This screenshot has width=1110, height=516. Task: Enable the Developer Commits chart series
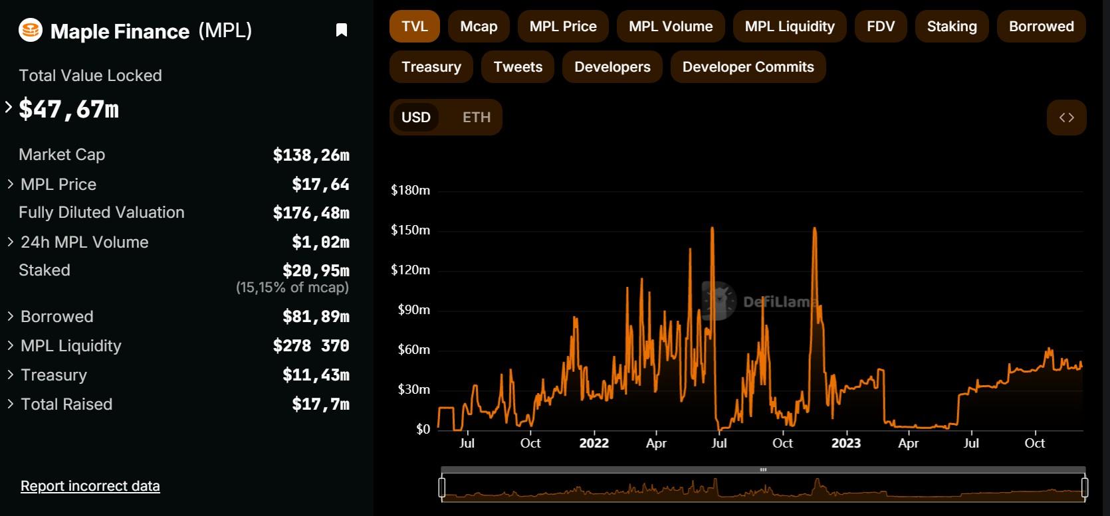pos(748,67)
